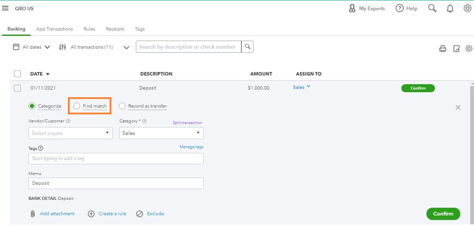The width and height of the screenshot is (474, 225).
Task: Click the Create a rule lightning icon
Action: [91, 214]
